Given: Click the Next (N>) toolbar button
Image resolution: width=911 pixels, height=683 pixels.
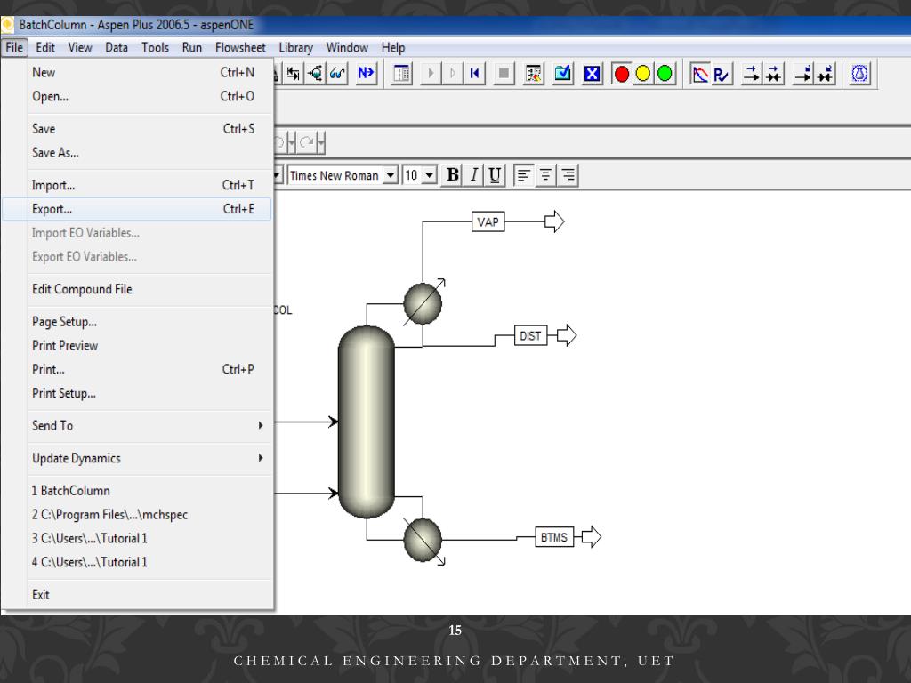Looking at the screenshot, I should [x=366, y=74].
